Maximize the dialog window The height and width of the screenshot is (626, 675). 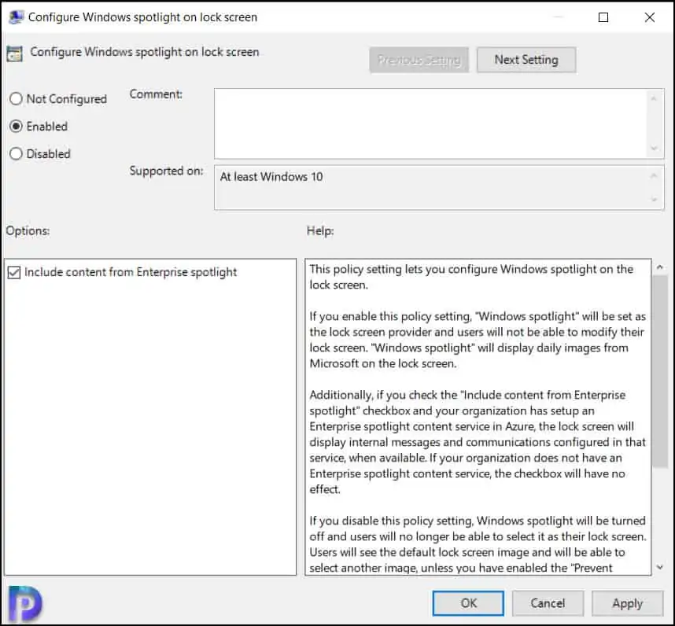[x=603, y=17]
